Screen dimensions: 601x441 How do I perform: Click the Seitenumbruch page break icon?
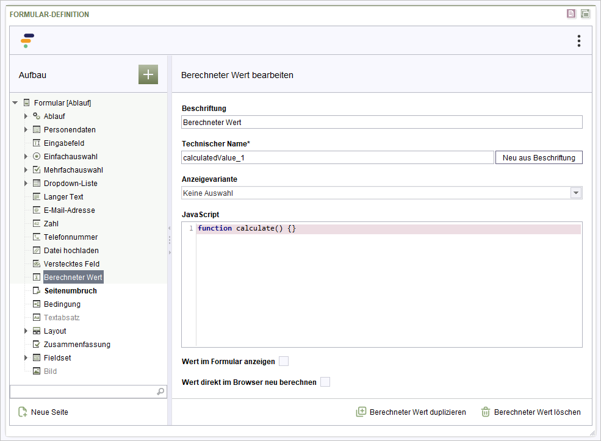coord(37,290)
